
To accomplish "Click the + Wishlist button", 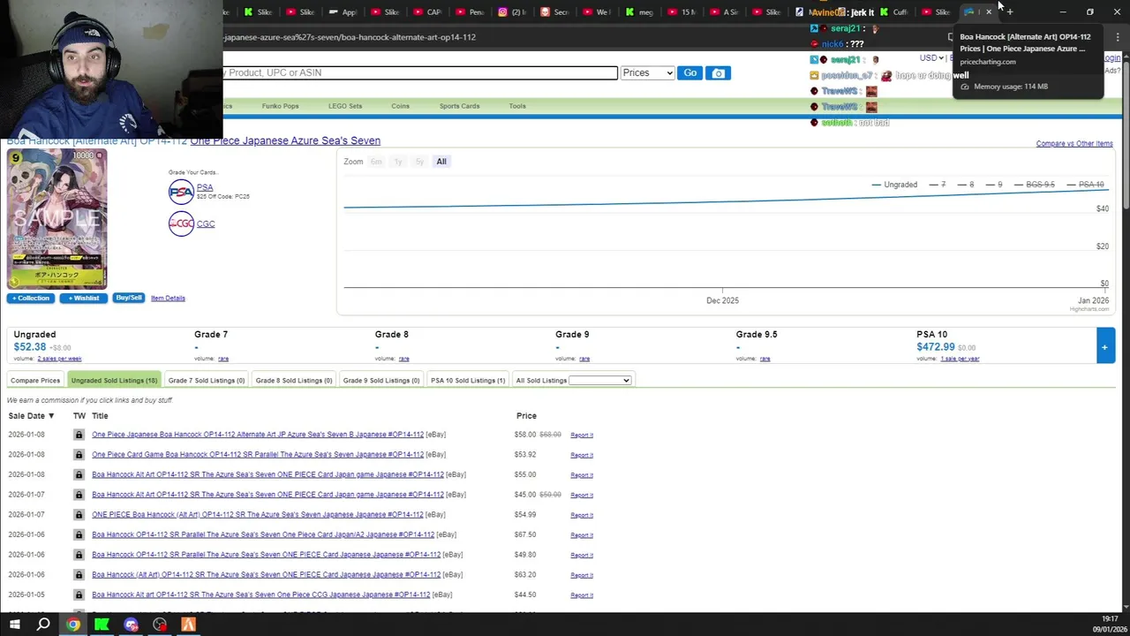I will pyautogui.click(x=83, y=299).
